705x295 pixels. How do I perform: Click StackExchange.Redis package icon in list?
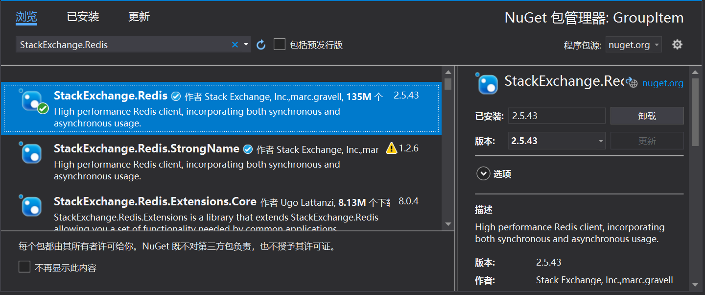pos(32,100)
